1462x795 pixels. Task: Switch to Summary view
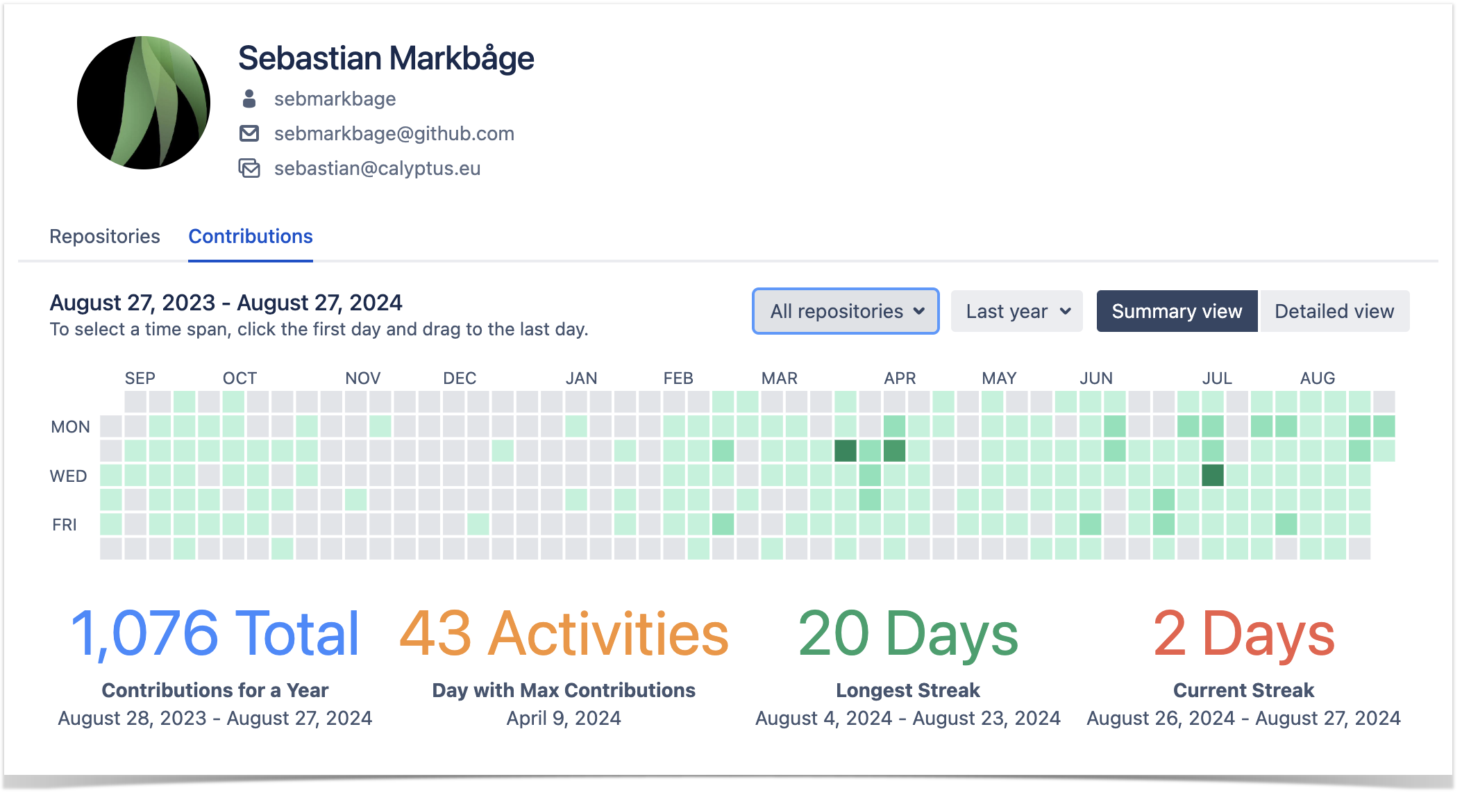[x=1175, y=311]
